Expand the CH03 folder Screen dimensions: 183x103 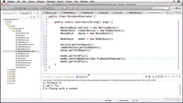pos(8,69)
